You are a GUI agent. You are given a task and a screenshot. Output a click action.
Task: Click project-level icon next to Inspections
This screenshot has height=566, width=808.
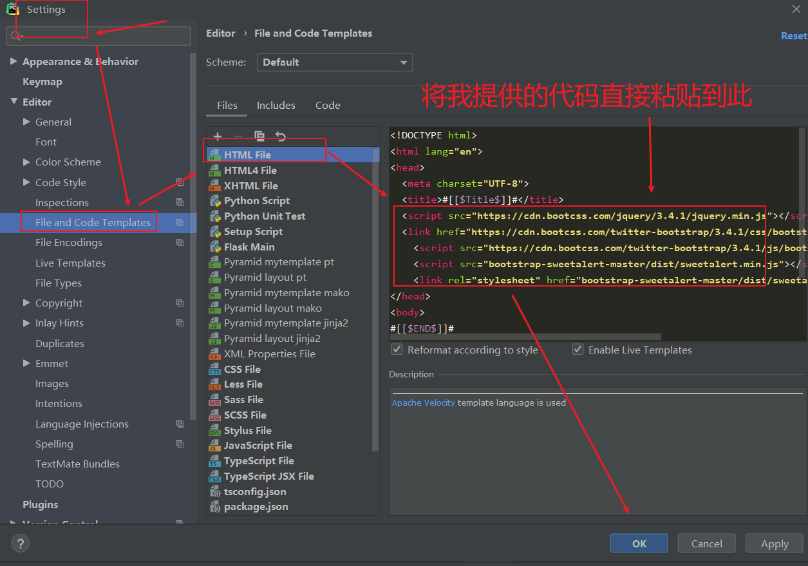[180, 203]
